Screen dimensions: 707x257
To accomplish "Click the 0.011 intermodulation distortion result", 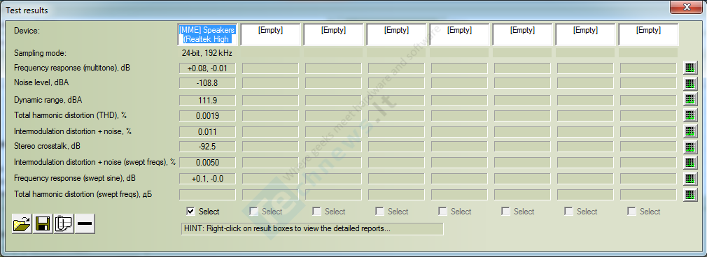I will 207,131.
